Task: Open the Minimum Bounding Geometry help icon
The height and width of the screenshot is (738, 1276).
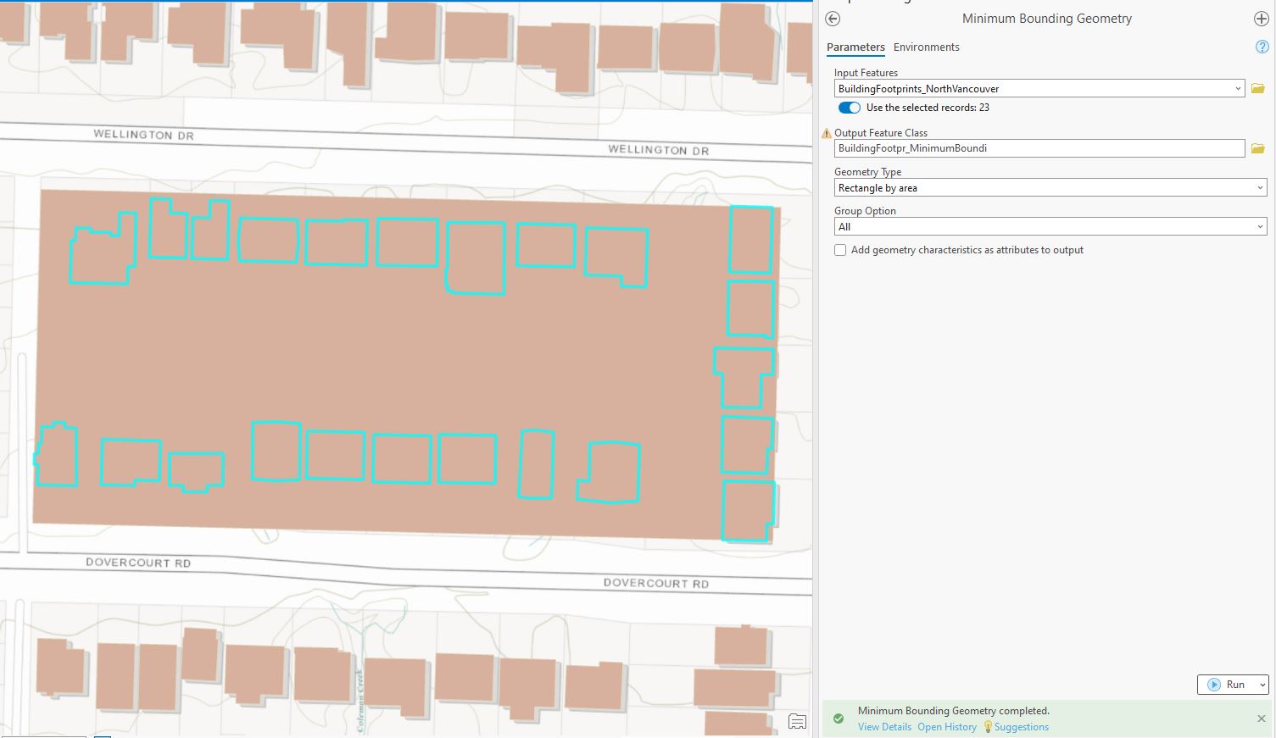Action: pyautogui.click(x=1262, y=47)
